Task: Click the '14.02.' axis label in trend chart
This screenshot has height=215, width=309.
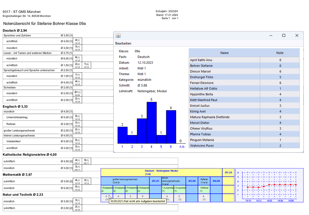Action: click(270, 201)
